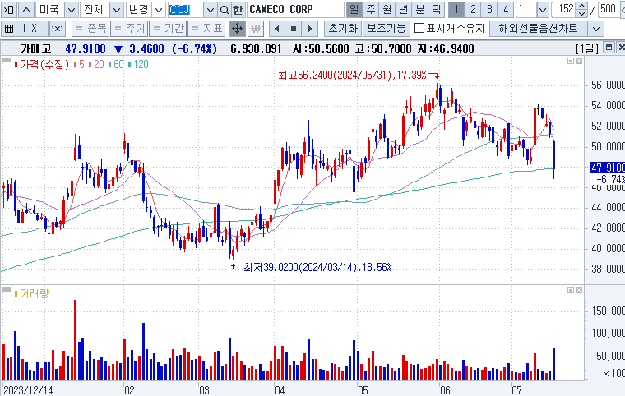This screenshot has height=396, width=625.
Task: Click the 20-day moving average legend
Action: click(x=96, y=65)
